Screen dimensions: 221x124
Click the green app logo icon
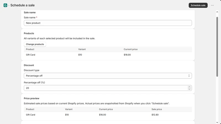click(5, 5)
